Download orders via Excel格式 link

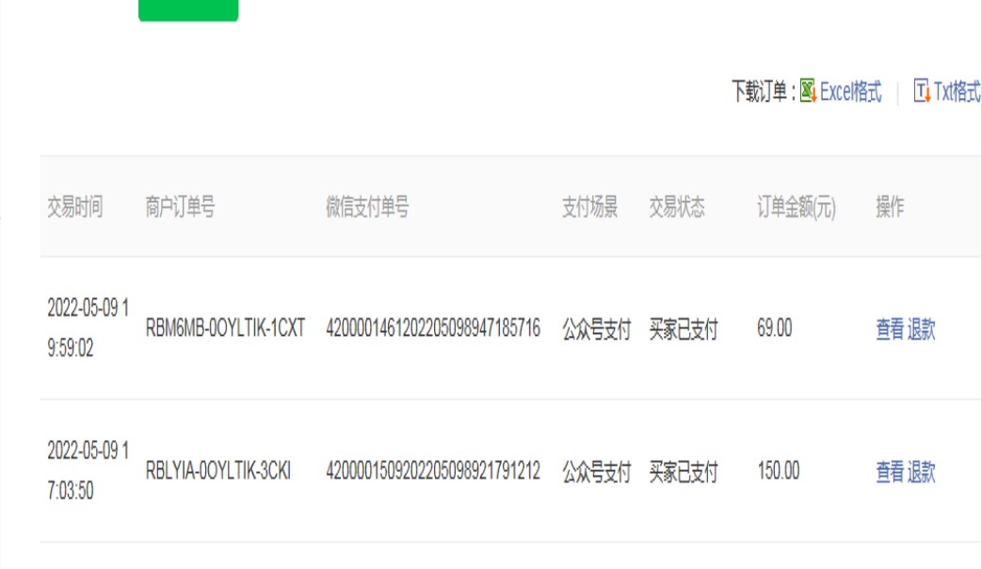(851, 92)
